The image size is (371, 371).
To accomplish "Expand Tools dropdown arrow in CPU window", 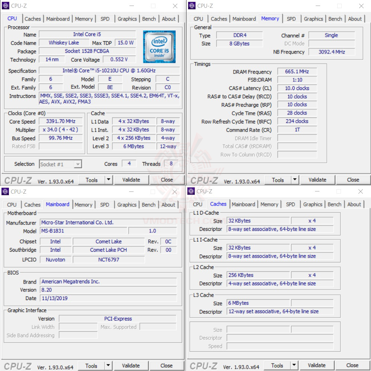I will (108, 180).
